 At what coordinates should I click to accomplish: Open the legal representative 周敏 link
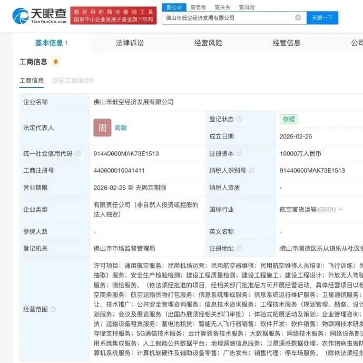(x=121, y=127)
